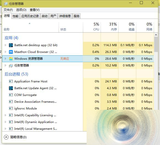Collapse details with the 简略信息 arrow icon
Viewport: 160px width, 145px height.
pos(6,137)
